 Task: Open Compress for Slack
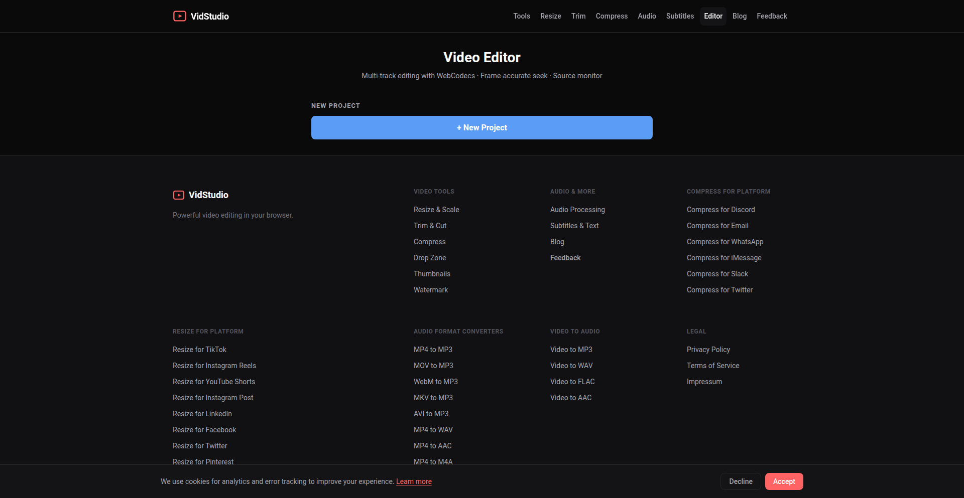717,274
